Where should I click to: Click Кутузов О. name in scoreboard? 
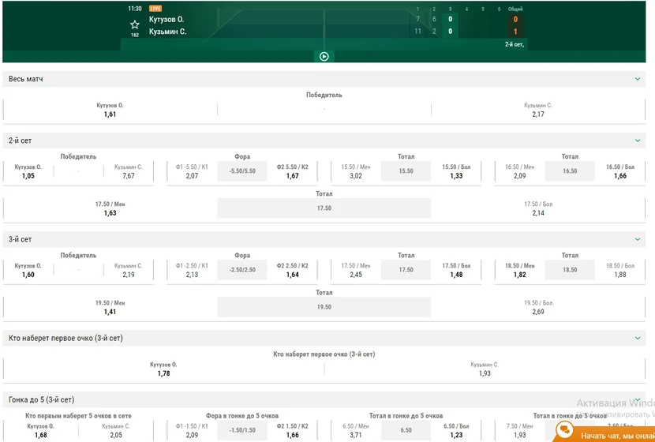pyautogui.click(x=167, y=19)
